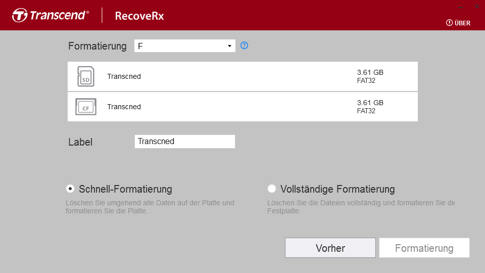485x273 pixels.
Task: Click Transcned name in SD card row
Action: [x=124, y=76]
